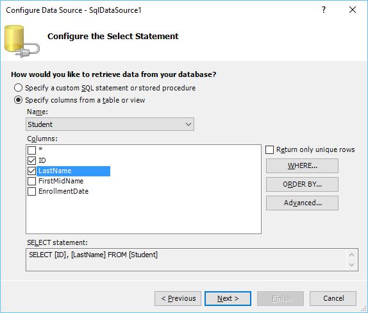Go back with the Previous button
The image size is (368, 313).
click(178, 298)
